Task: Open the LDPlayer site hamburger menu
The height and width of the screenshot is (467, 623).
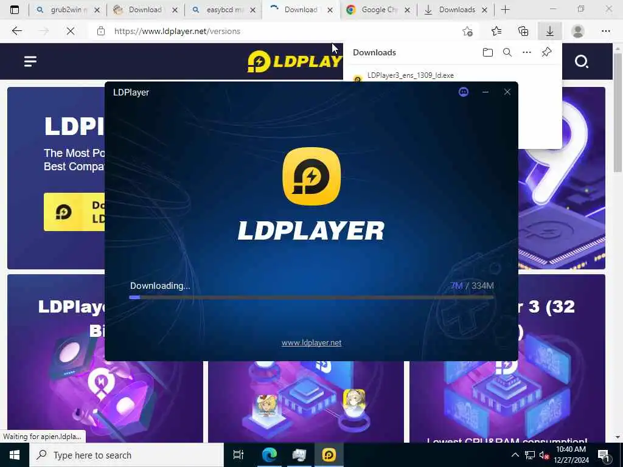Action: click(30, 61)
